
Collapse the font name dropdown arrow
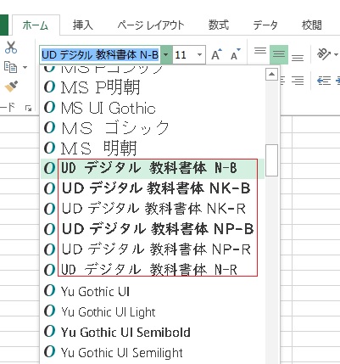[166, 54]
